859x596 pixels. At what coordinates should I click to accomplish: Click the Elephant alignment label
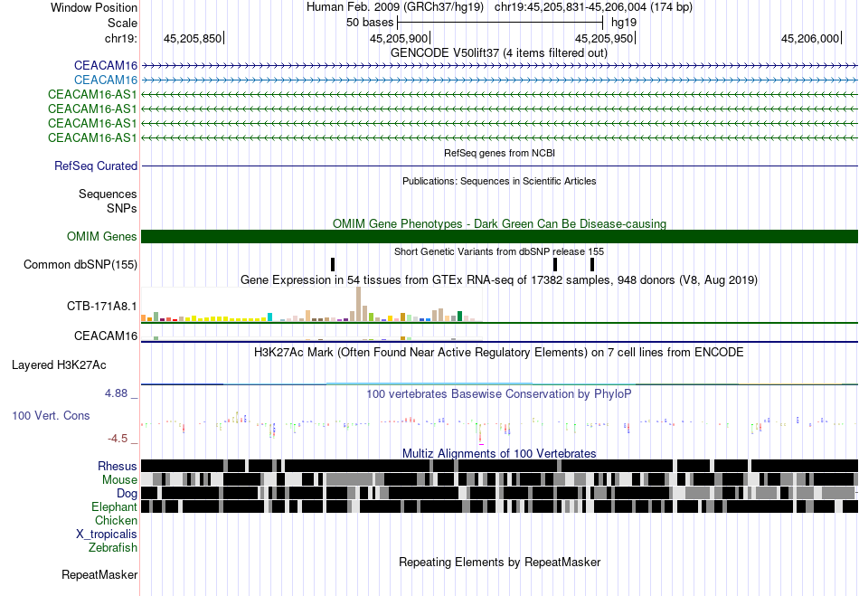click(x=115, y=506)
